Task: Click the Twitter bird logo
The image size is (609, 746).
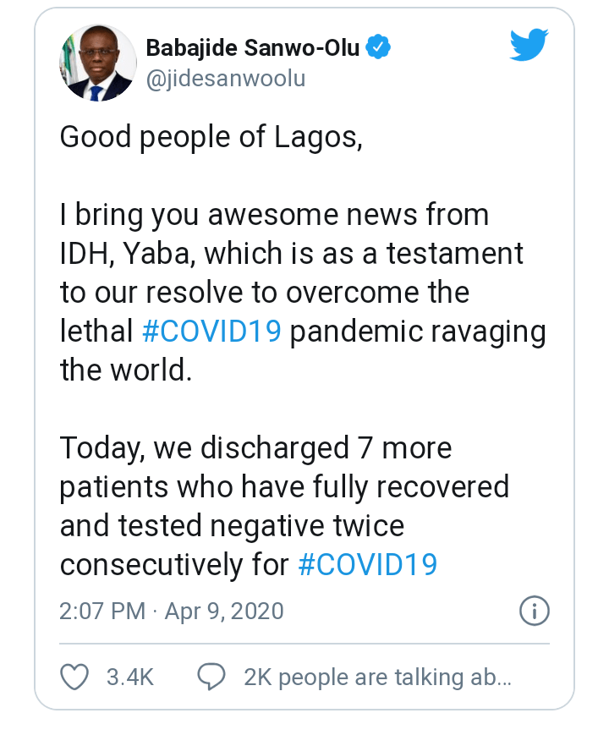Action: pyautogui.click(x=529, y=45)
